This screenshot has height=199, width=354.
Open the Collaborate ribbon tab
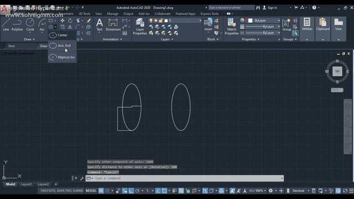tap(163, 14)
